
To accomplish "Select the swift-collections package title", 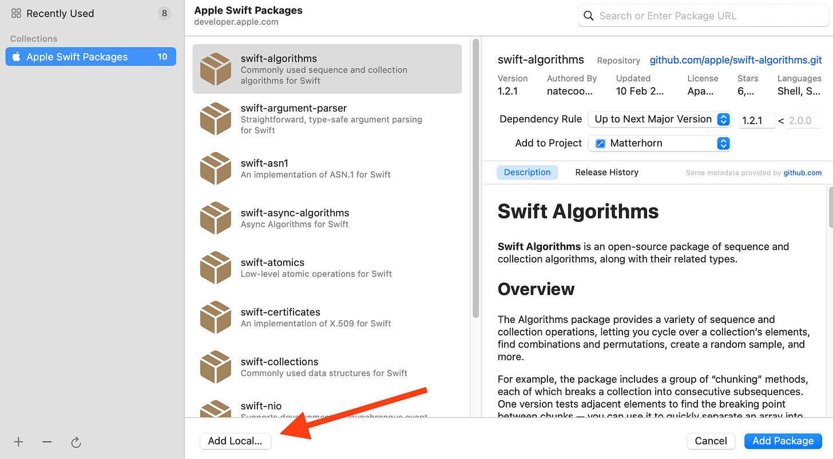I will [x=279, y=362].
